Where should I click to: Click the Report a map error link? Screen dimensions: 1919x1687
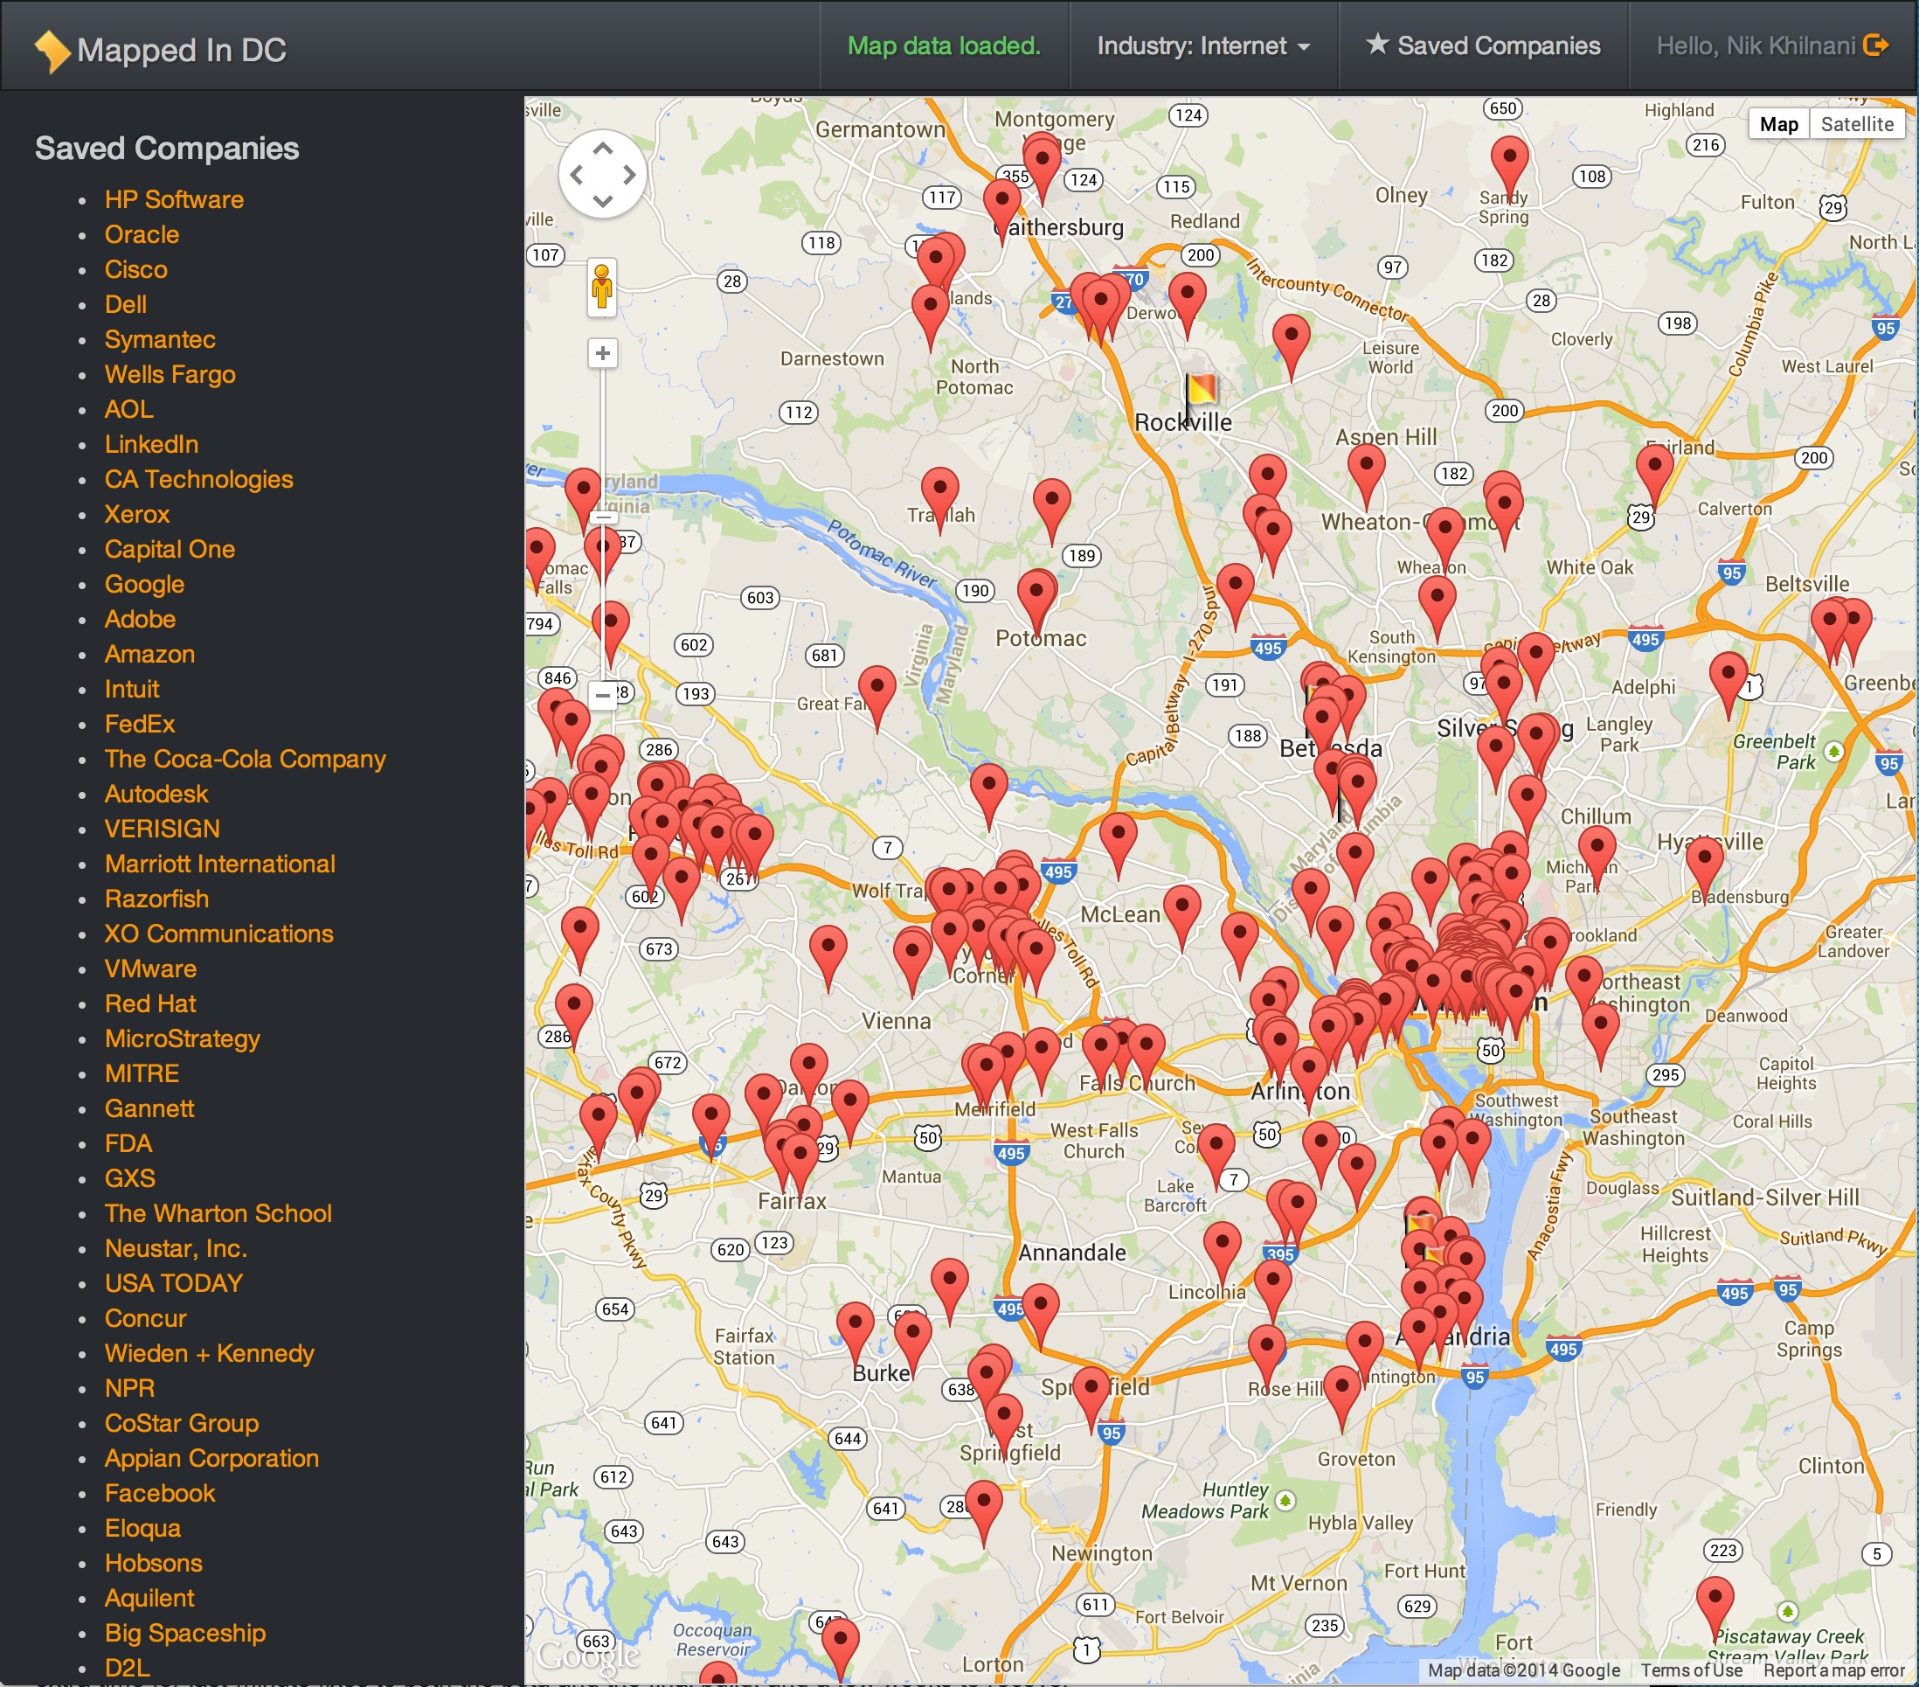1832,1670
